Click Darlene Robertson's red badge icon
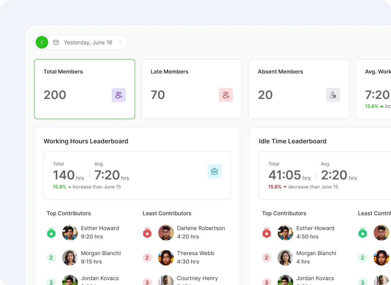391x285 pixels. pos(147,233)
